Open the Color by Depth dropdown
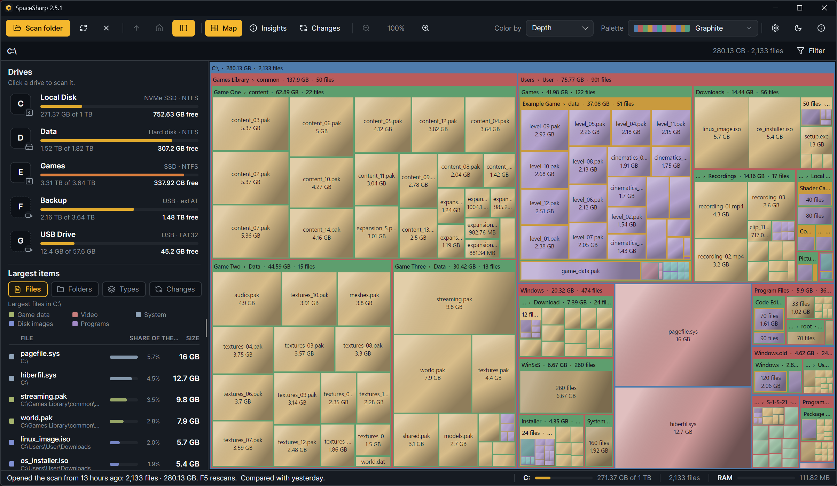 pyautogui.click(x=560, y=28)
